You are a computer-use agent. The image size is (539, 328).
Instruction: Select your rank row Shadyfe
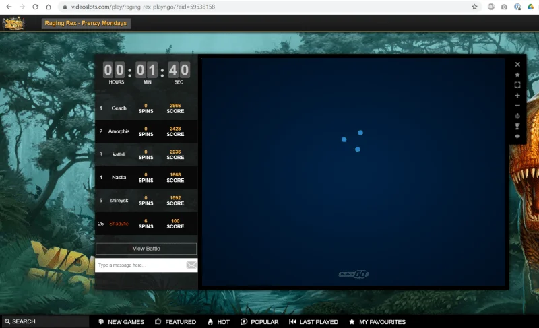tap(146, 224)
